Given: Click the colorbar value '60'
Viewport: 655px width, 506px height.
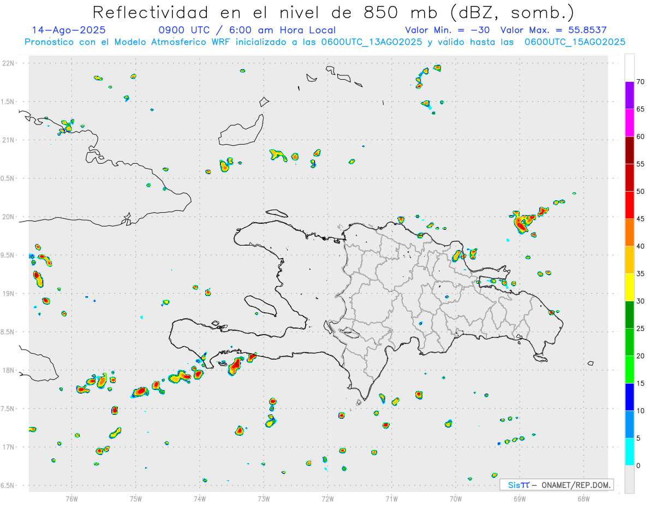Looking at the screenshot, I should [641, 136].
